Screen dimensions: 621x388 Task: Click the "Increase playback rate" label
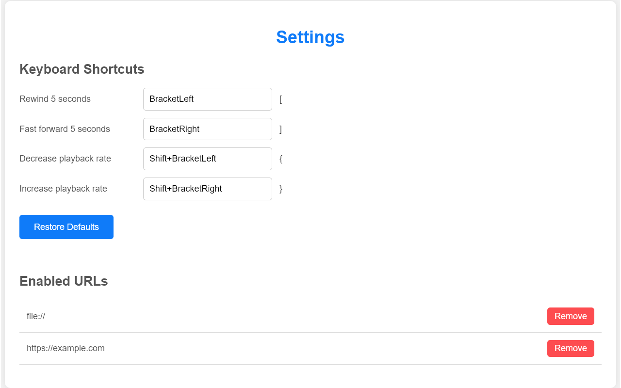63,189
